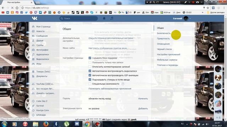Image resolution: width=227 pixels, height=127 pixels.
Task: Show more bookmarks with the chevron
Action: coord(203,13)
